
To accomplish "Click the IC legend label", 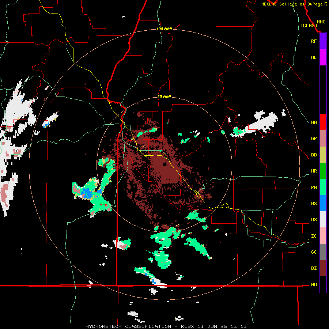I will [314, 236].
